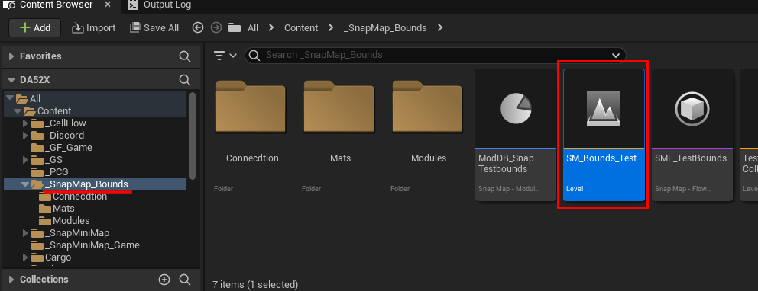
Task: Click the _GS folder label
Action: point(53,159)
